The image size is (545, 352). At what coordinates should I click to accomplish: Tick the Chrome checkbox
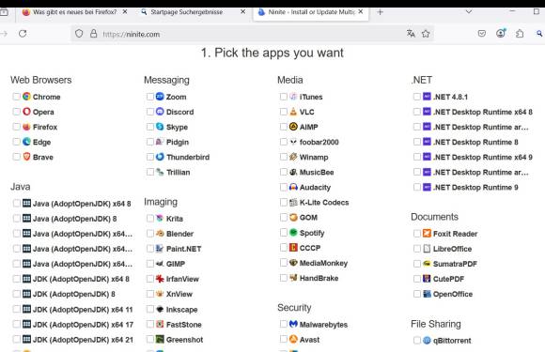pyautogui.click(x=16, y=97)
